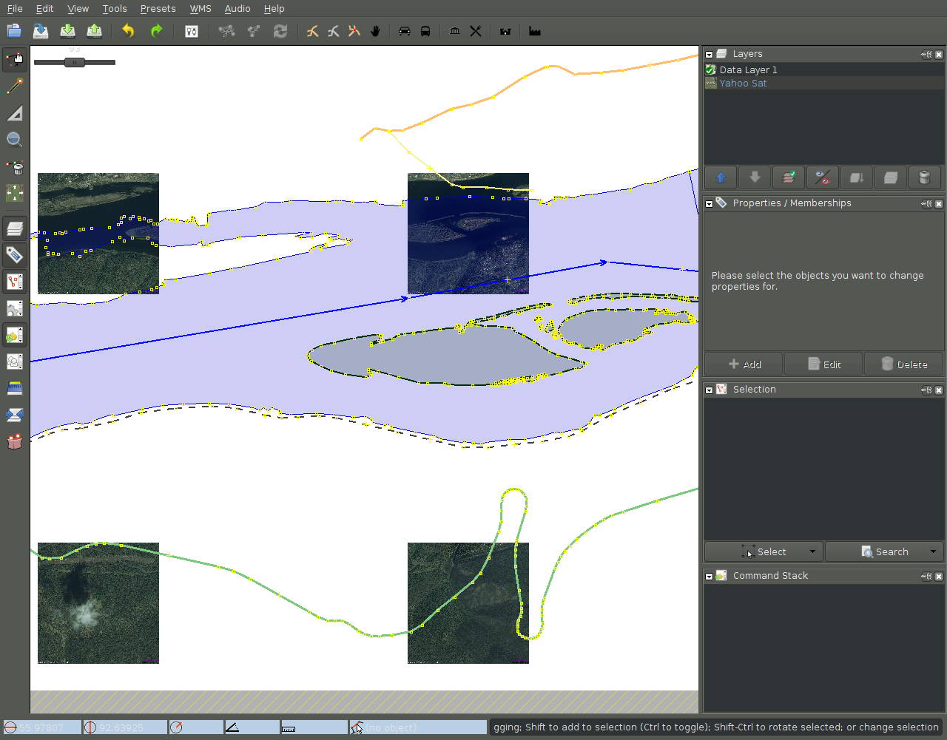The height and width of the screenshot is (740, 947).
Task: Open the Select button dropdown arrow
Action: (x=812, y=551)
